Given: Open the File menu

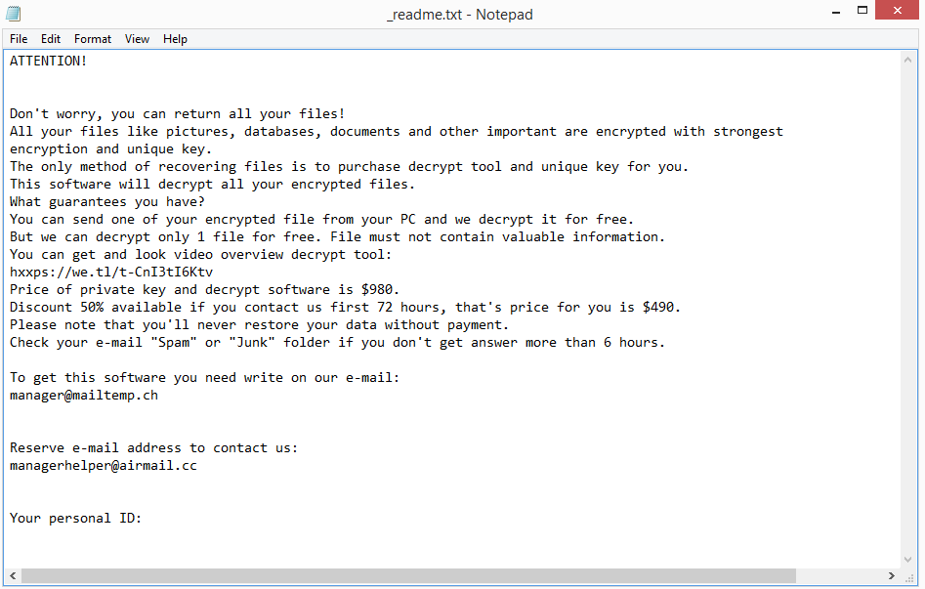Looking at the screenshot, I should click(19, 39).
